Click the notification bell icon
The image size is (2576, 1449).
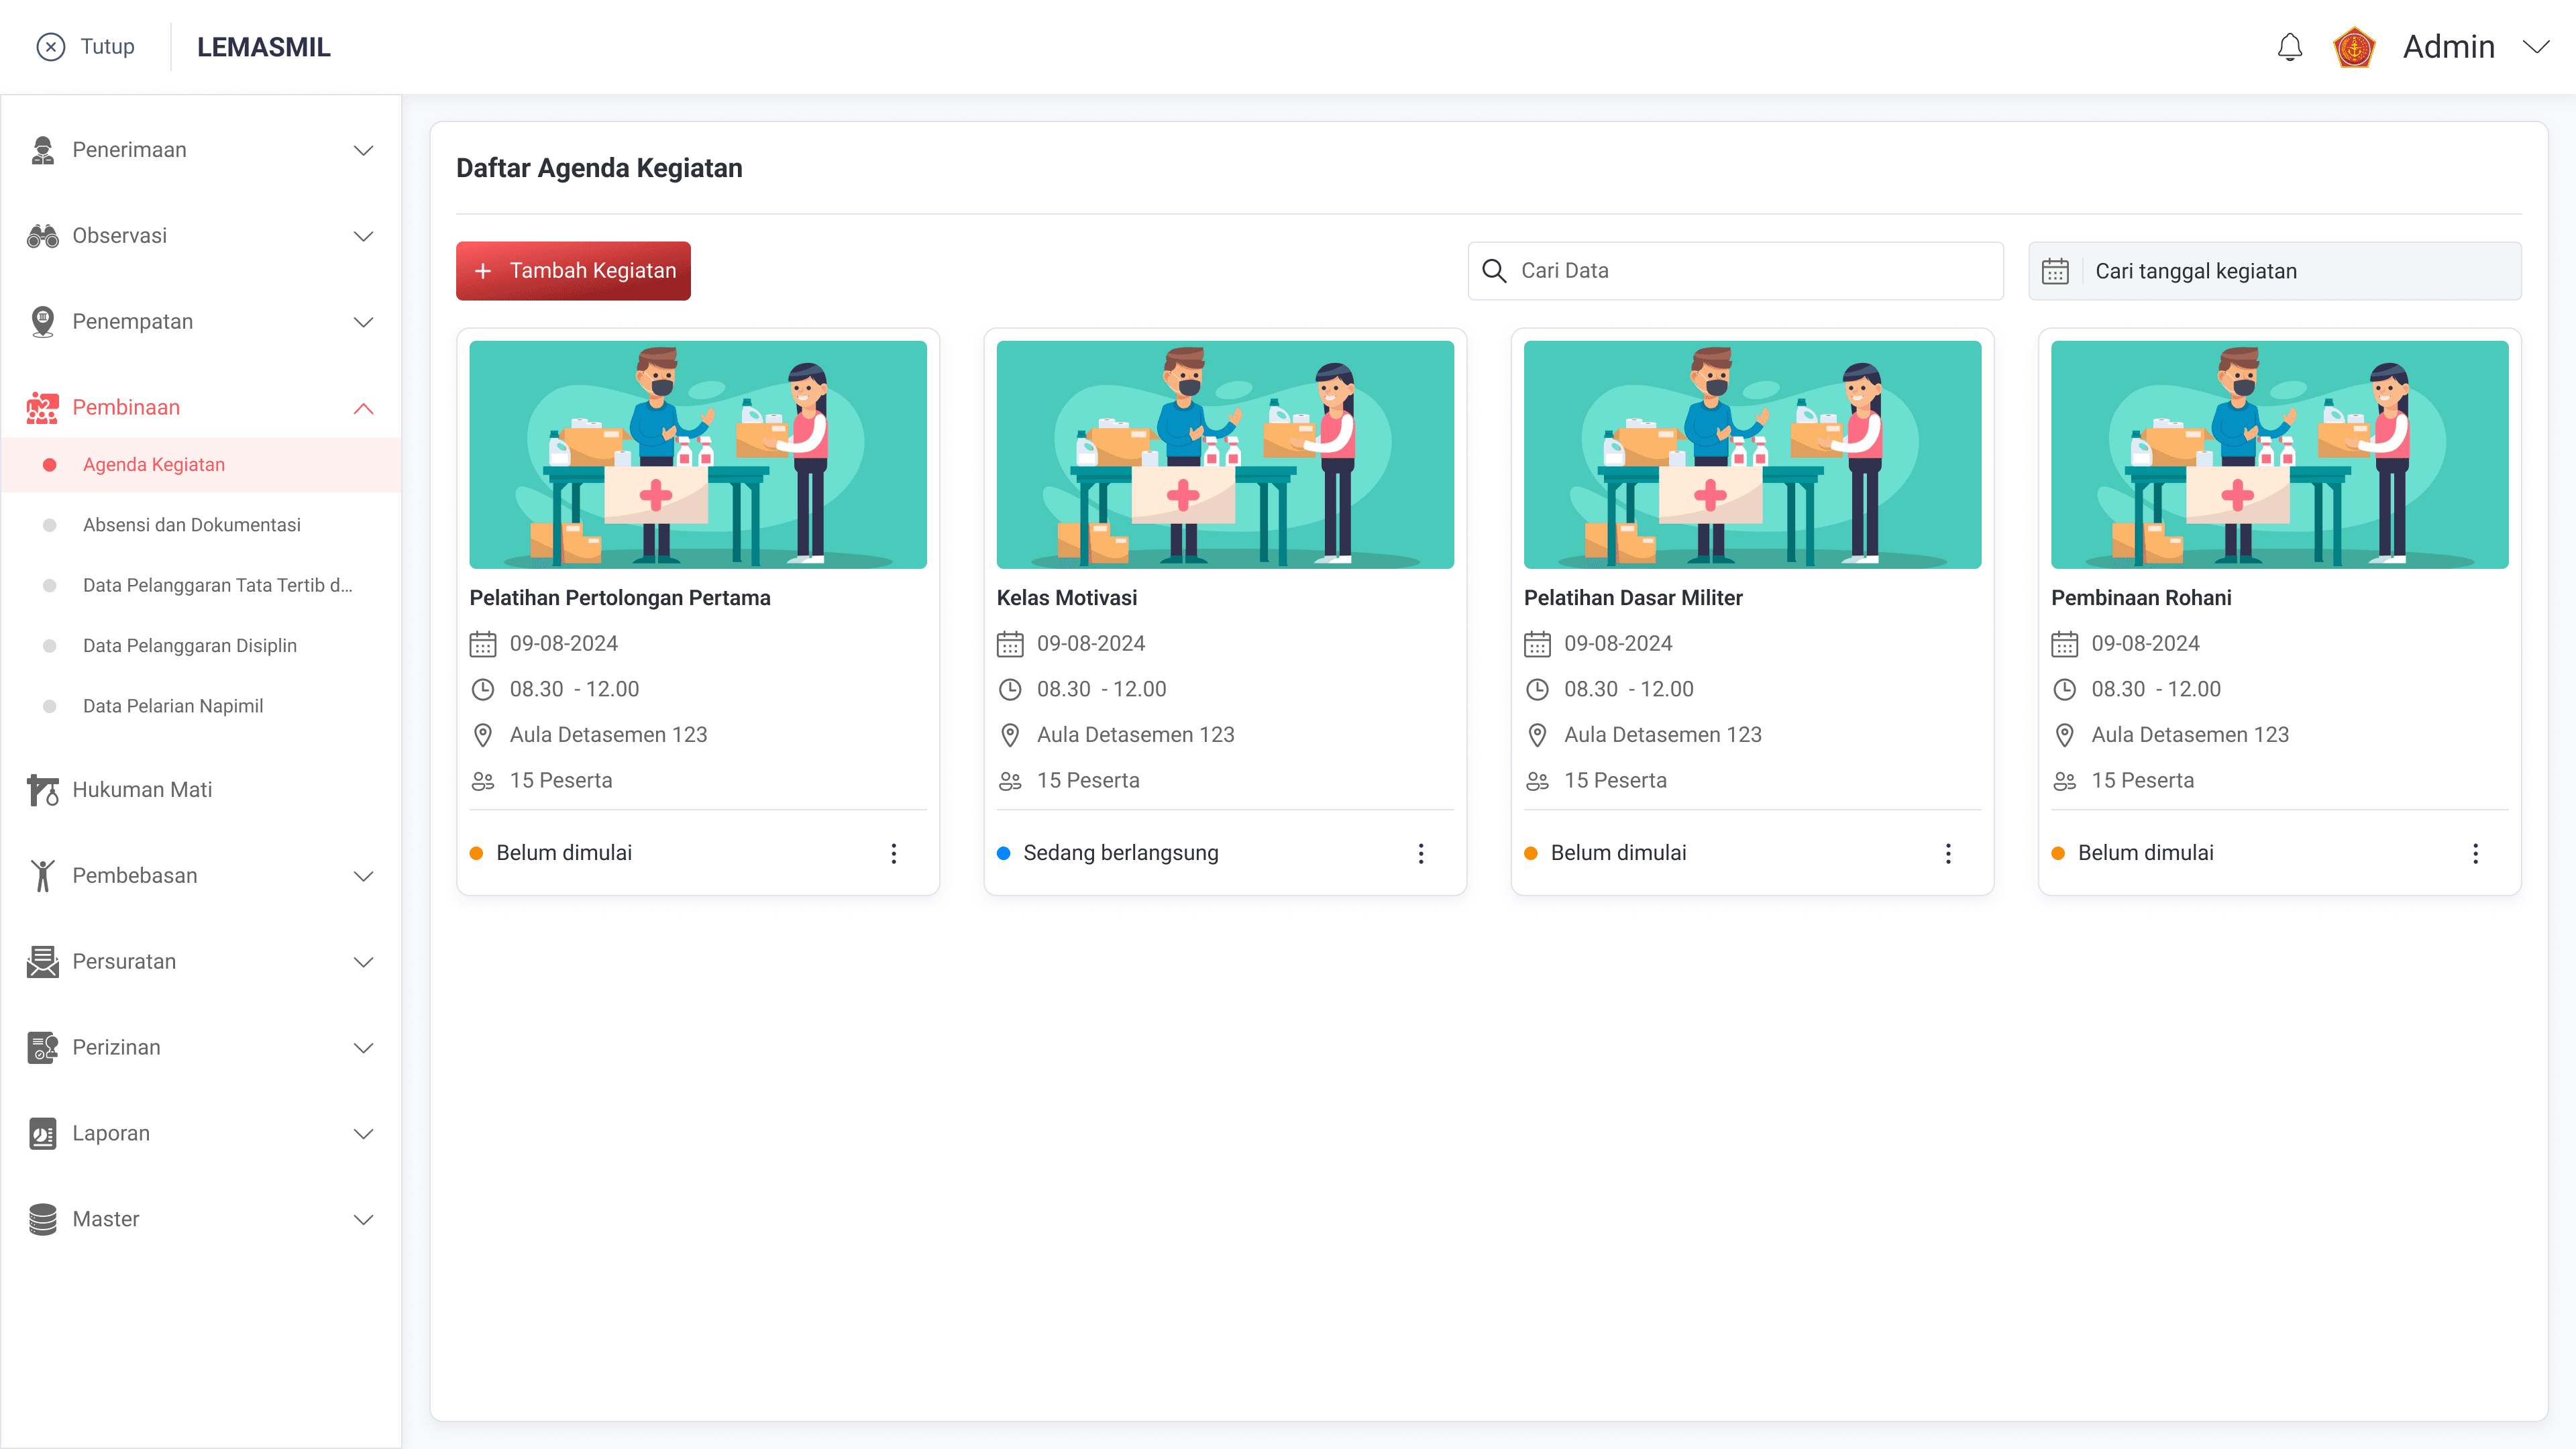pyautogui.click(x=2289, y=47)
